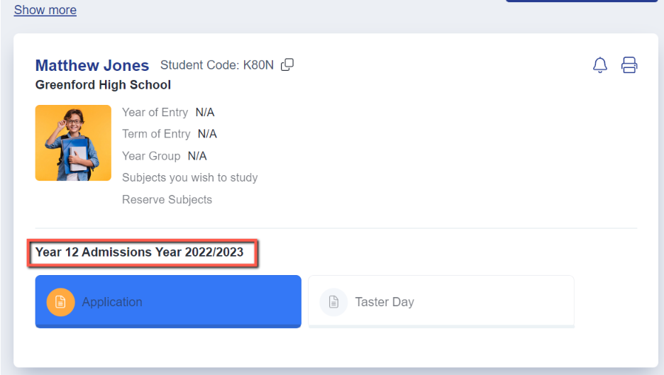Open Matthew Jones student name
664x375 pixels.
click(92, 66)
